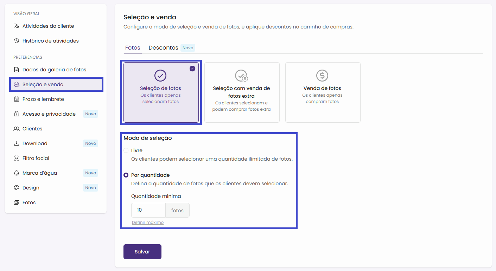Screen dimensions: 496x271
Task: Switch to the Fotos tab
Action: coord(133,48)
